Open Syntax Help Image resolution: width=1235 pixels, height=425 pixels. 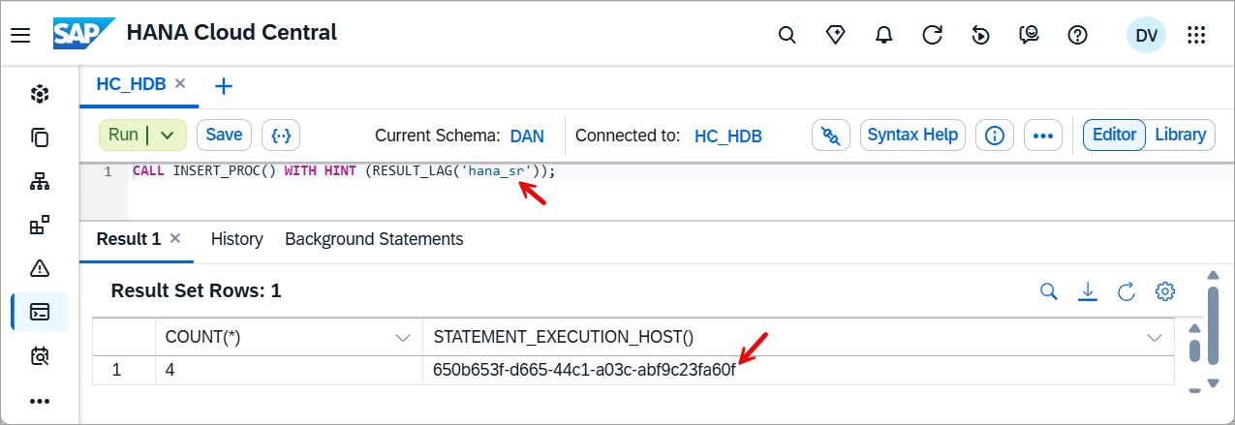tap(912, 136)
